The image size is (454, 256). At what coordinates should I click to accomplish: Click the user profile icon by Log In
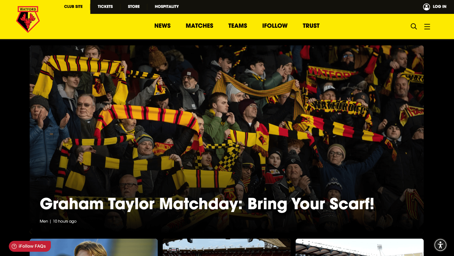[x=426, y=7]
